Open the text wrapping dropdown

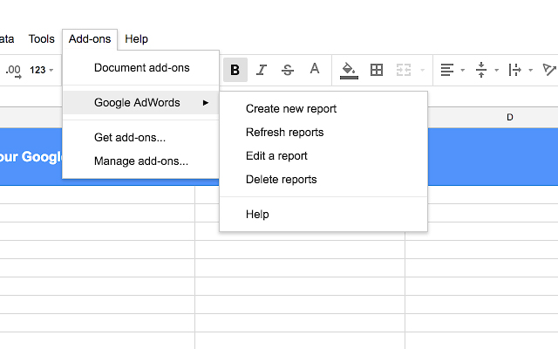point(518,70)
